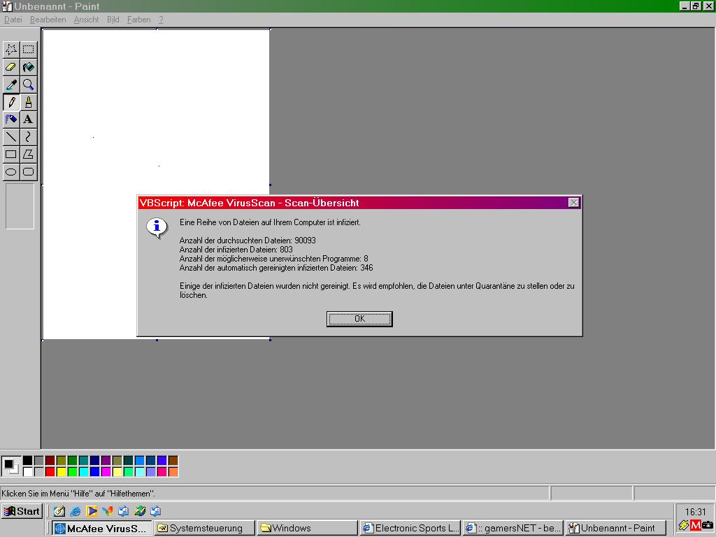Open the Ansicht menu
Screen dimensions: 716x537
tap(86, 20)
